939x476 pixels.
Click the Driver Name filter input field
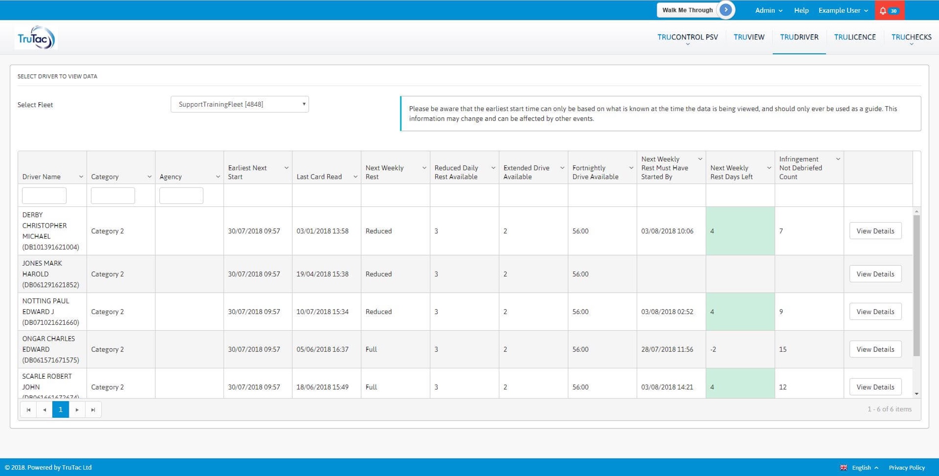[44, 195]
